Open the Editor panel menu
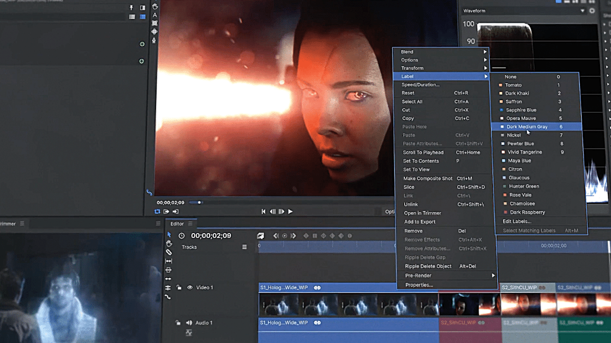This screenshot has width=611, height=343. (x=190, y=224)
